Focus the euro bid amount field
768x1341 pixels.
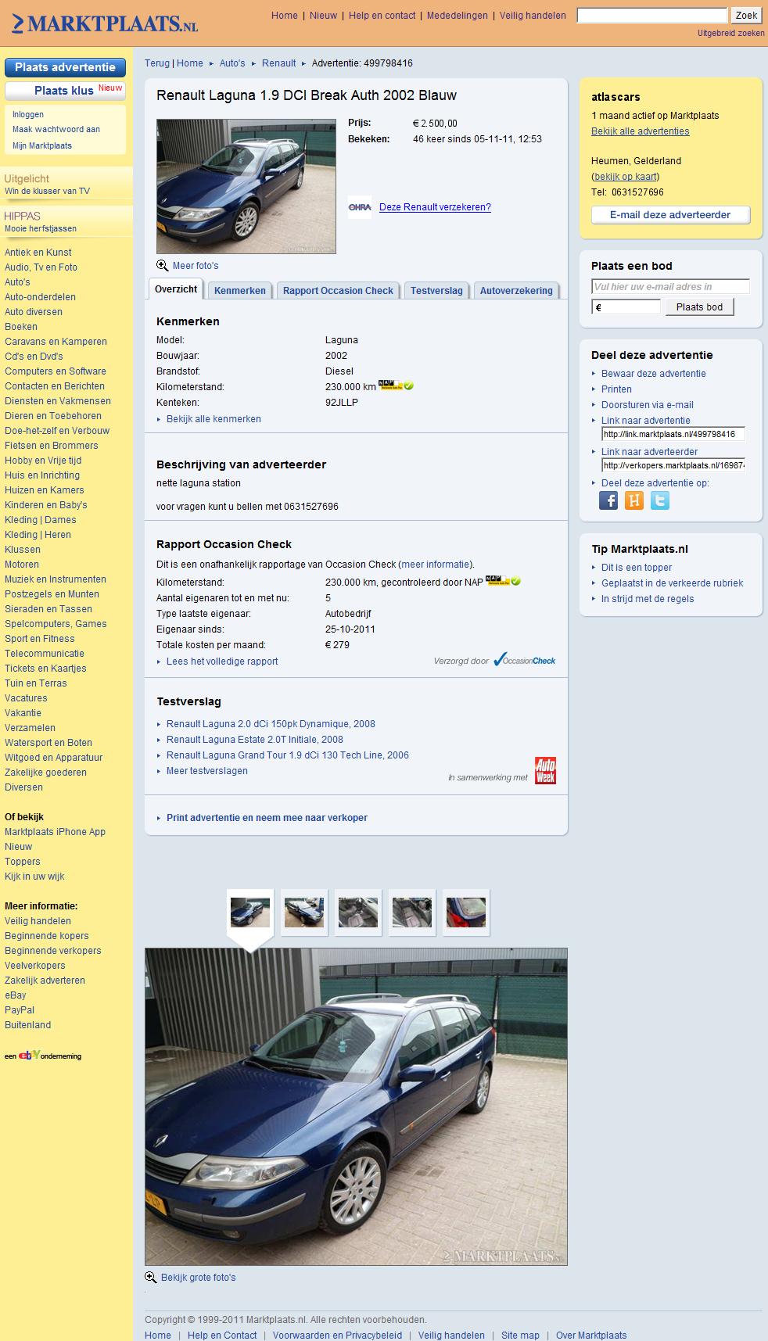[x=626, y=307]
